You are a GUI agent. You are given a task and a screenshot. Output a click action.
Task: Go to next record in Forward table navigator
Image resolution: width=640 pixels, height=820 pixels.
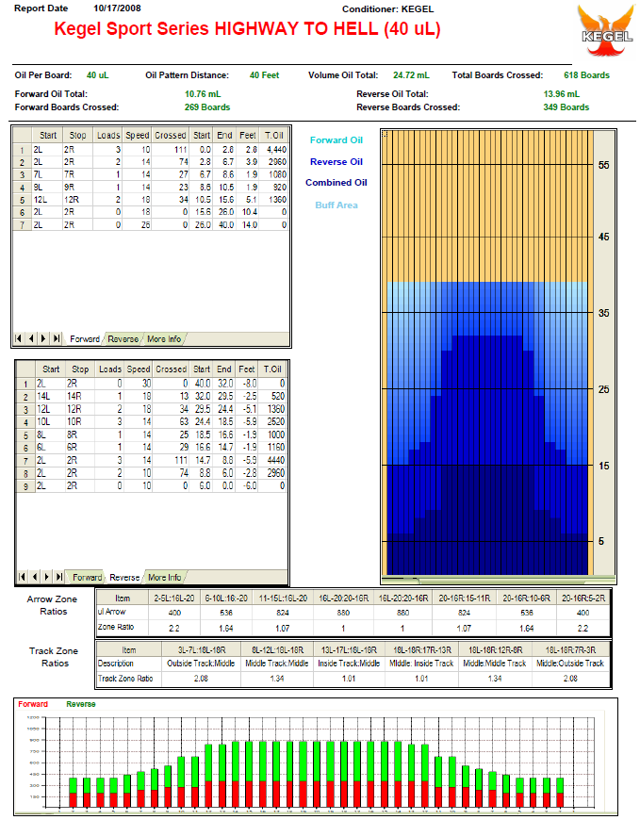43,338
